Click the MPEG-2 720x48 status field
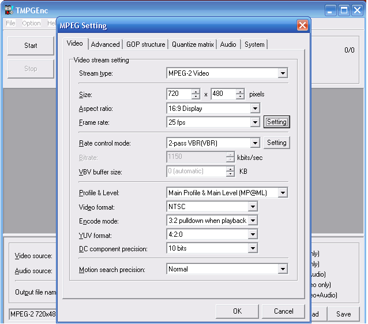Viewport: 368px width, 324px height. click(33, 314)
